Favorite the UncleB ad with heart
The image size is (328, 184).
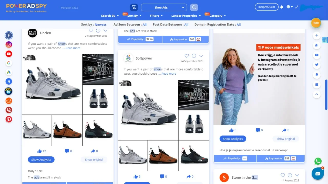click(91, 30)
